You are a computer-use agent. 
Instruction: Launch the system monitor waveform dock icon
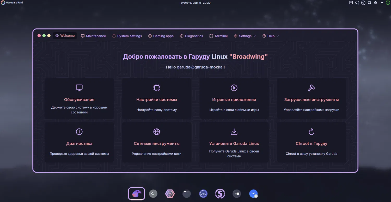tap(203, 194)
